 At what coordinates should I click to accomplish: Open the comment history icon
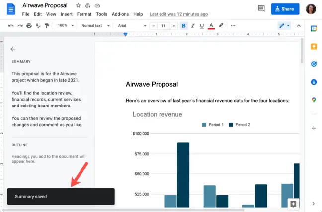(x=261, y=9)
